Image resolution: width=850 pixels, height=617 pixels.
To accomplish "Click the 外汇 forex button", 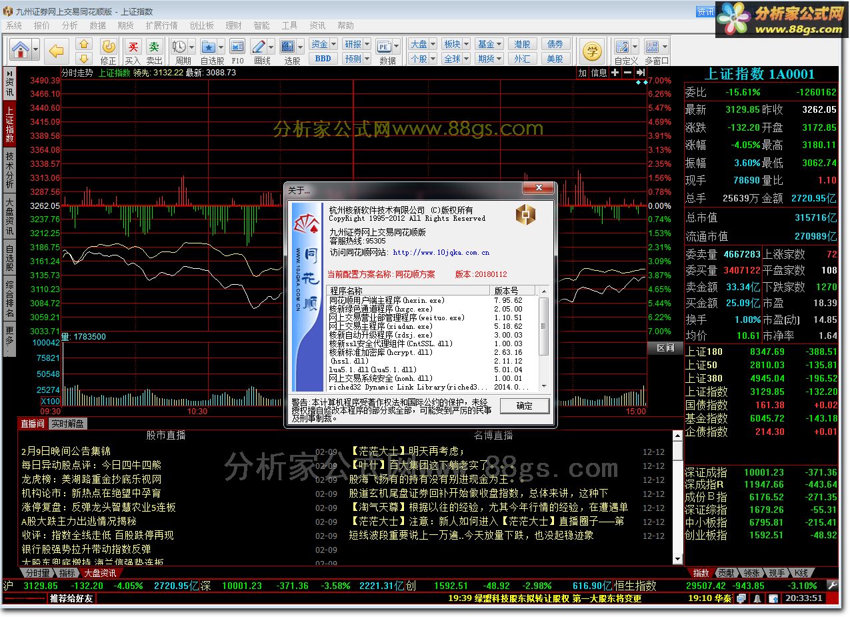I will tap(523, 59).
